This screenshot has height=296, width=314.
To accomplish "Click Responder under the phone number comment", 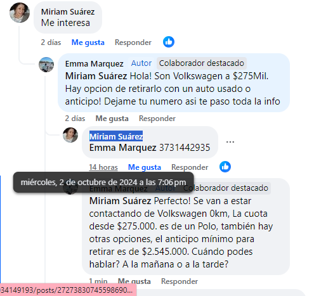I will (190, 167).
